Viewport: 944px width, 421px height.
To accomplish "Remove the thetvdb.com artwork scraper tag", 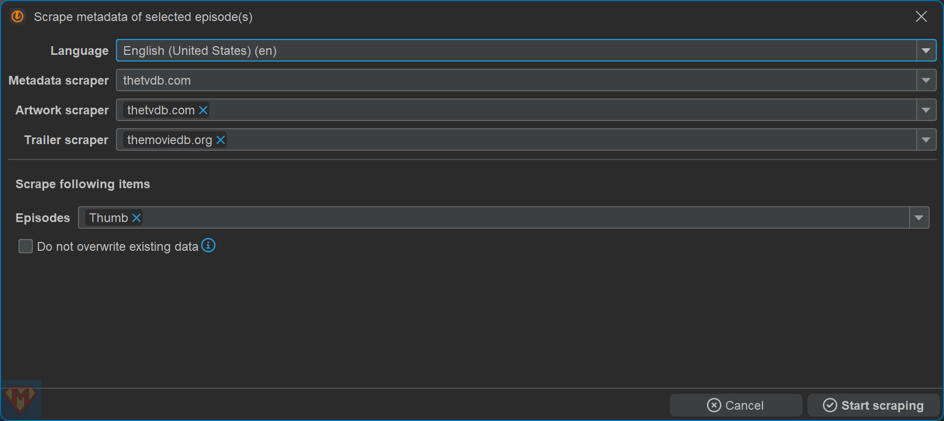I will click(203, 110).
